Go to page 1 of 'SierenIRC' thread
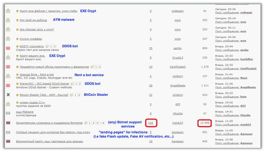 pyautogui.click(x=76, y=84)
